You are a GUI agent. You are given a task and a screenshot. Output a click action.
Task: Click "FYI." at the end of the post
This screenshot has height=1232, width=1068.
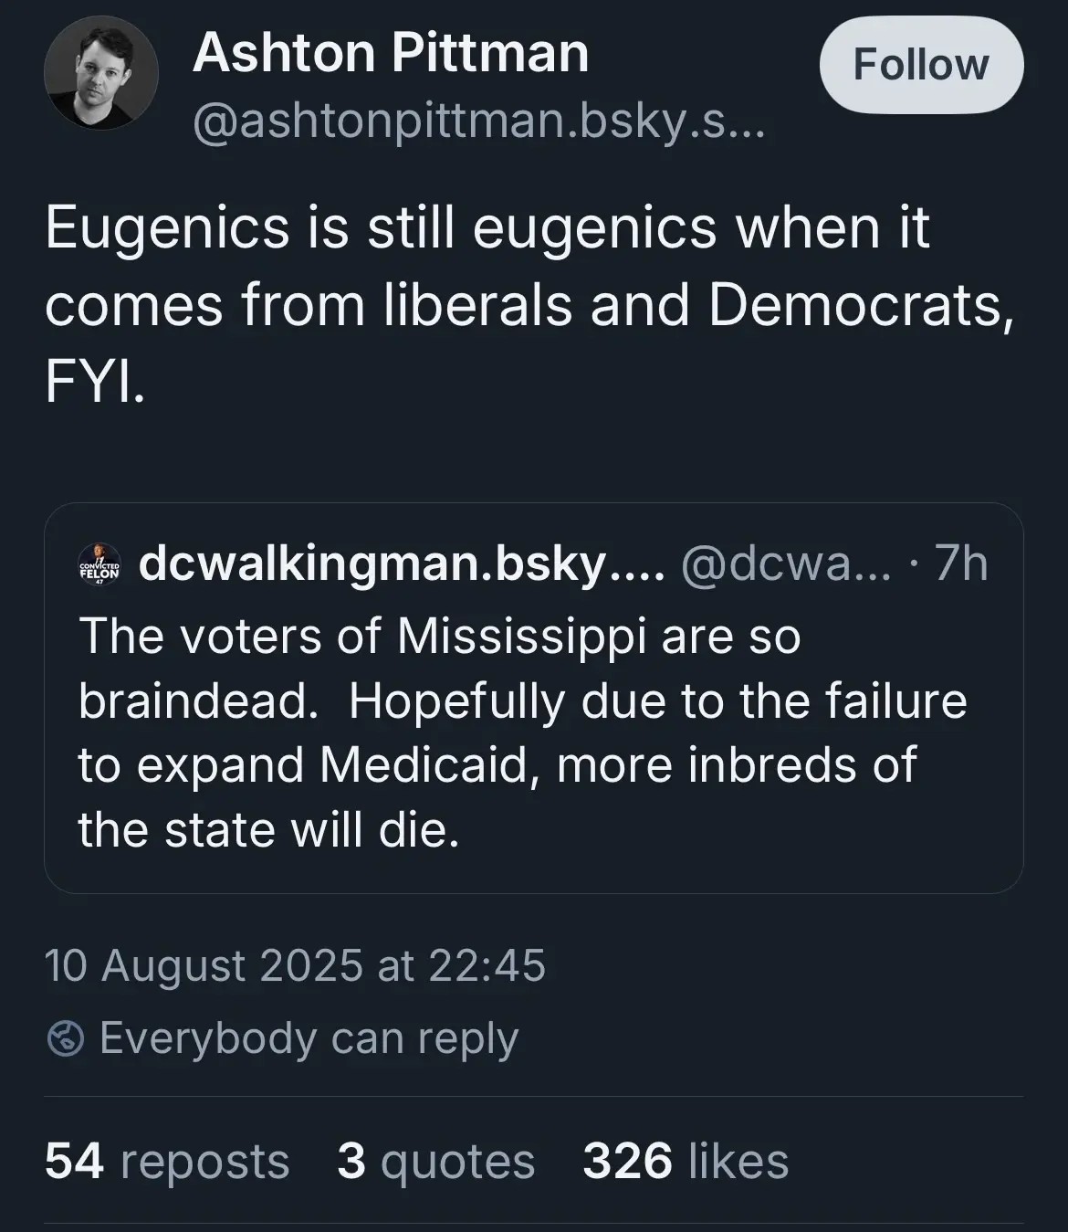point(94,382)
